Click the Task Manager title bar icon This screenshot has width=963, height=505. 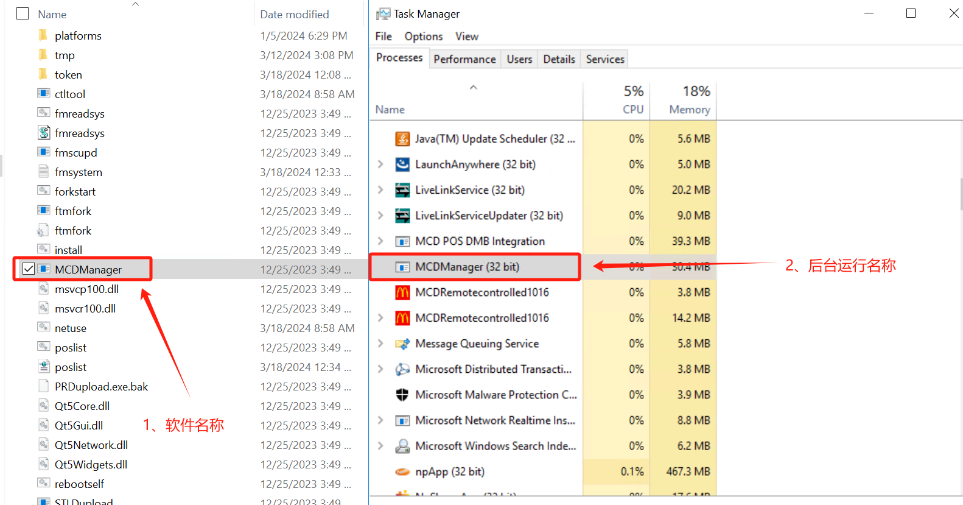pyautogui.click(x=383, y=14)
